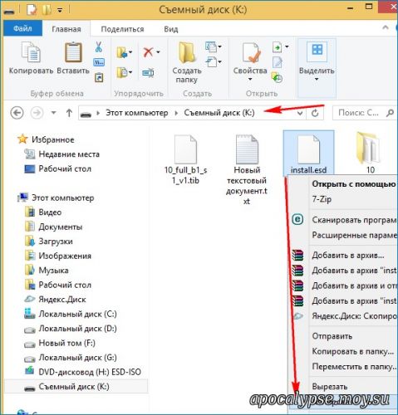Collapse the ribbon with the chevron
The image size is (398, 415).
386,27
